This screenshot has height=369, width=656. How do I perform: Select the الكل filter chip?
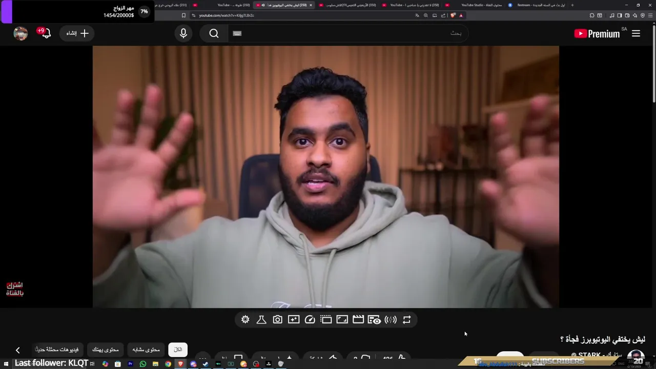[x=178, y=350]
